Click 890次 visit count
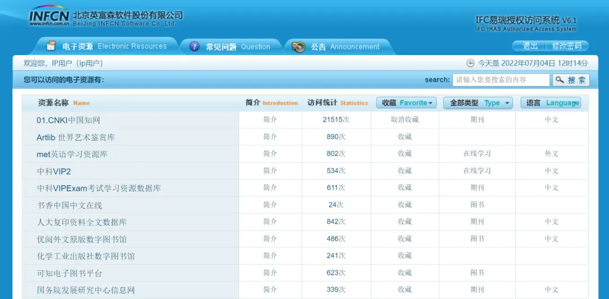The height and width of the screenshot is (299, 609). (336, 136)
